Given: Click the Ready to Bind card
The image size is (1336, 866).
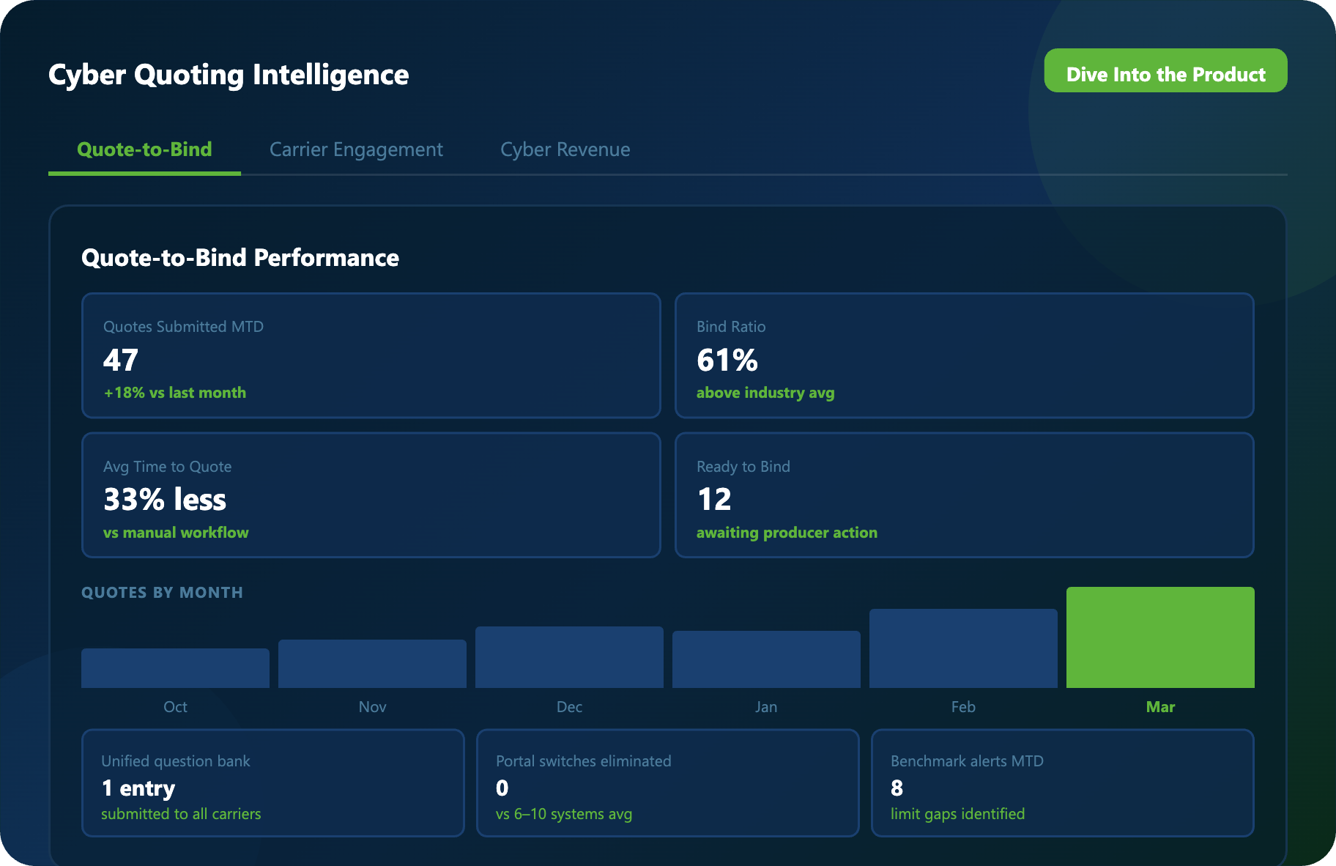Looking at the screenshot, I should [x=964, y=495].
